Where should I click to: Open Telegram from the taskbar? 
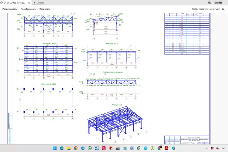click(x=83, y=148)
